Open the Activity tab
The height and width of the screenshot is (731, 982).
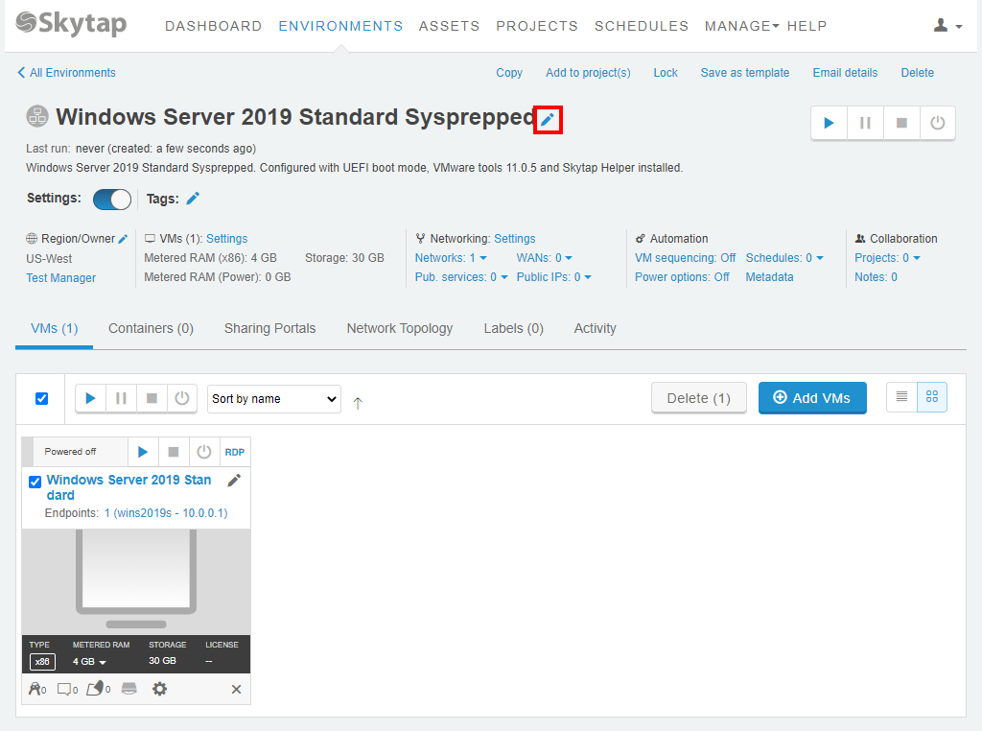(595, 328)
